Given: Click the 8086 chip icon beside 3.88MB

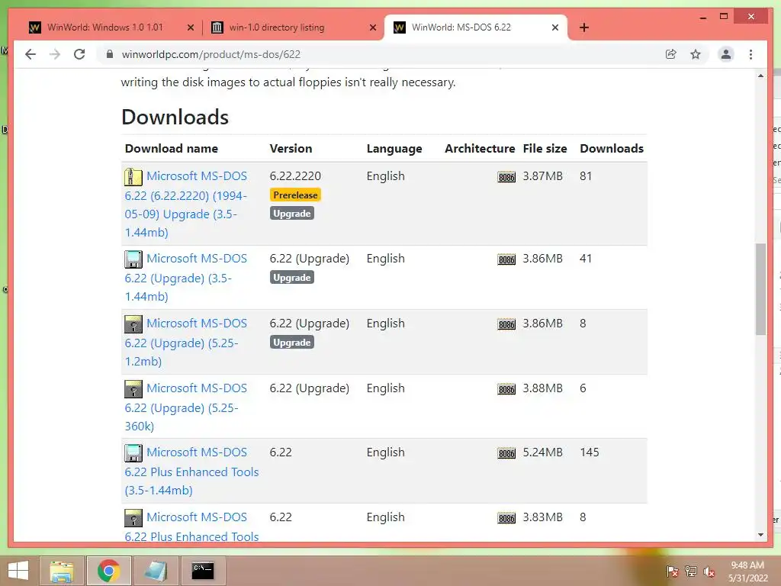Looking at the screenshot, I should (506, 389).
